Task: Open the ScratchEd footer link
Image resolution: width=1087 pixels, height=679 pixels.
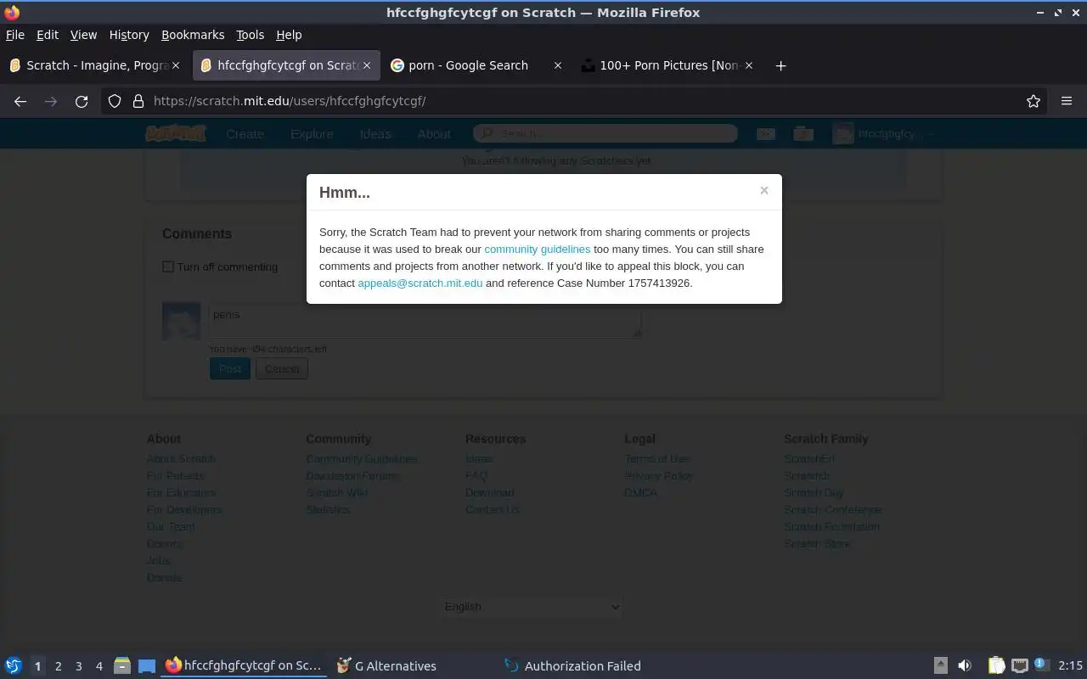Action: (808, 458)
